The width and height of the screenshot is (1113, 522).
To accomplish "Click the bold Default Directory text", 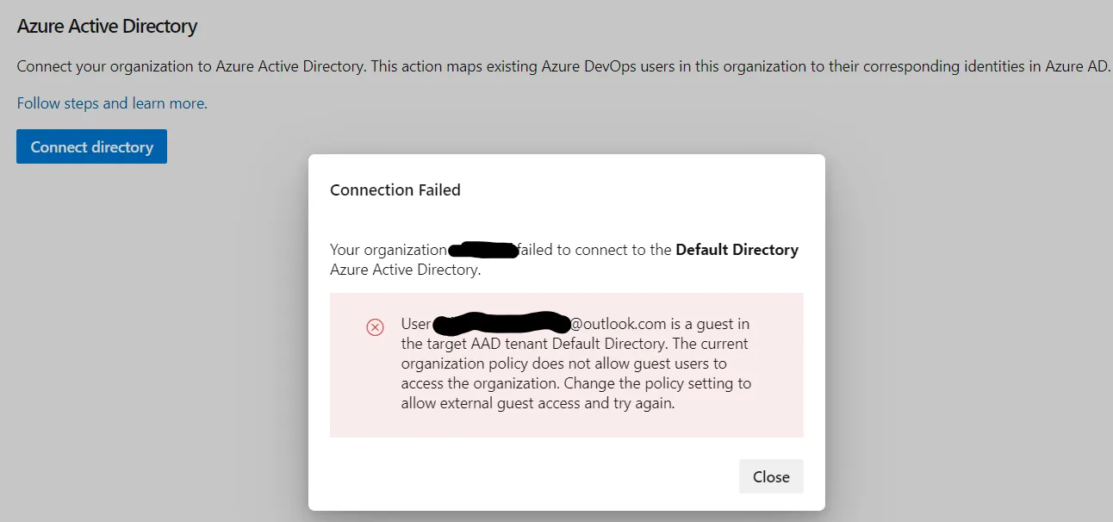I will click(x=737, y=250).
